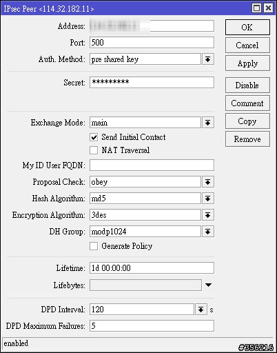Click the Apply button
277x353 pixels.
(x=247, y=63)
